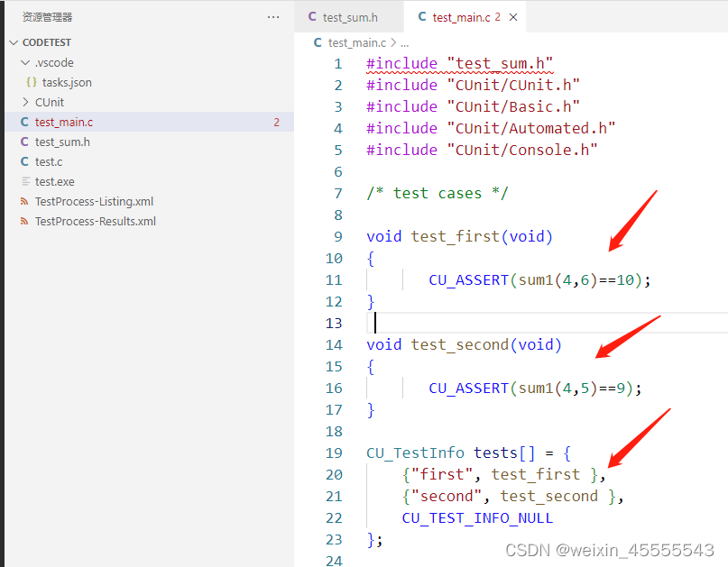The width and height of the screenshot is (728, 567).
Task: Click the "second" string on line 21
Action: coord(447,496)
